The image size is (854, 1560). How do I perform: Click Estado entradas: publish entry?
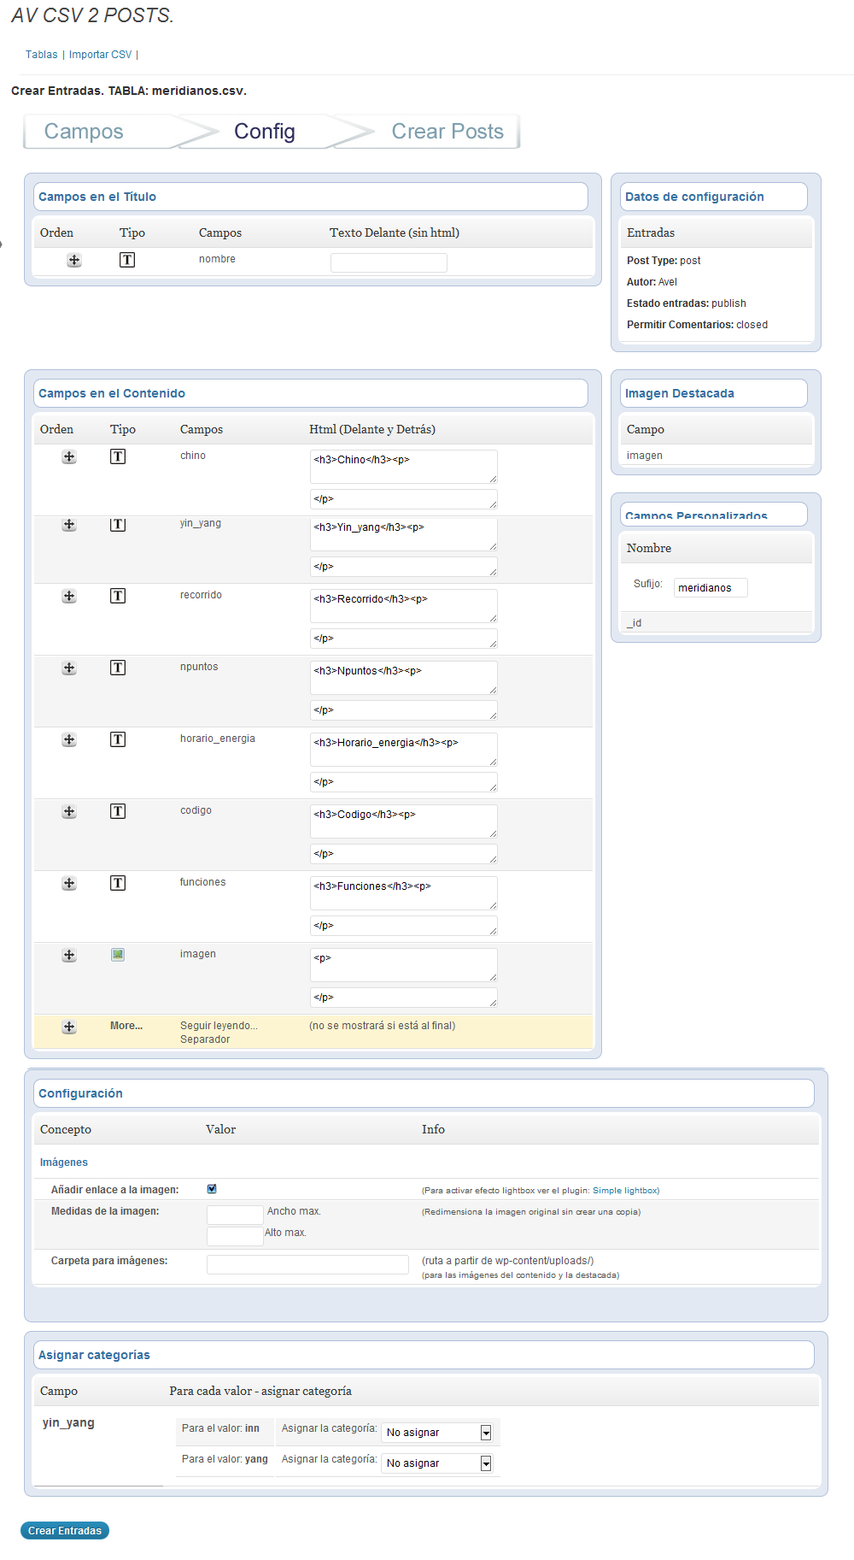coord(687,303)
